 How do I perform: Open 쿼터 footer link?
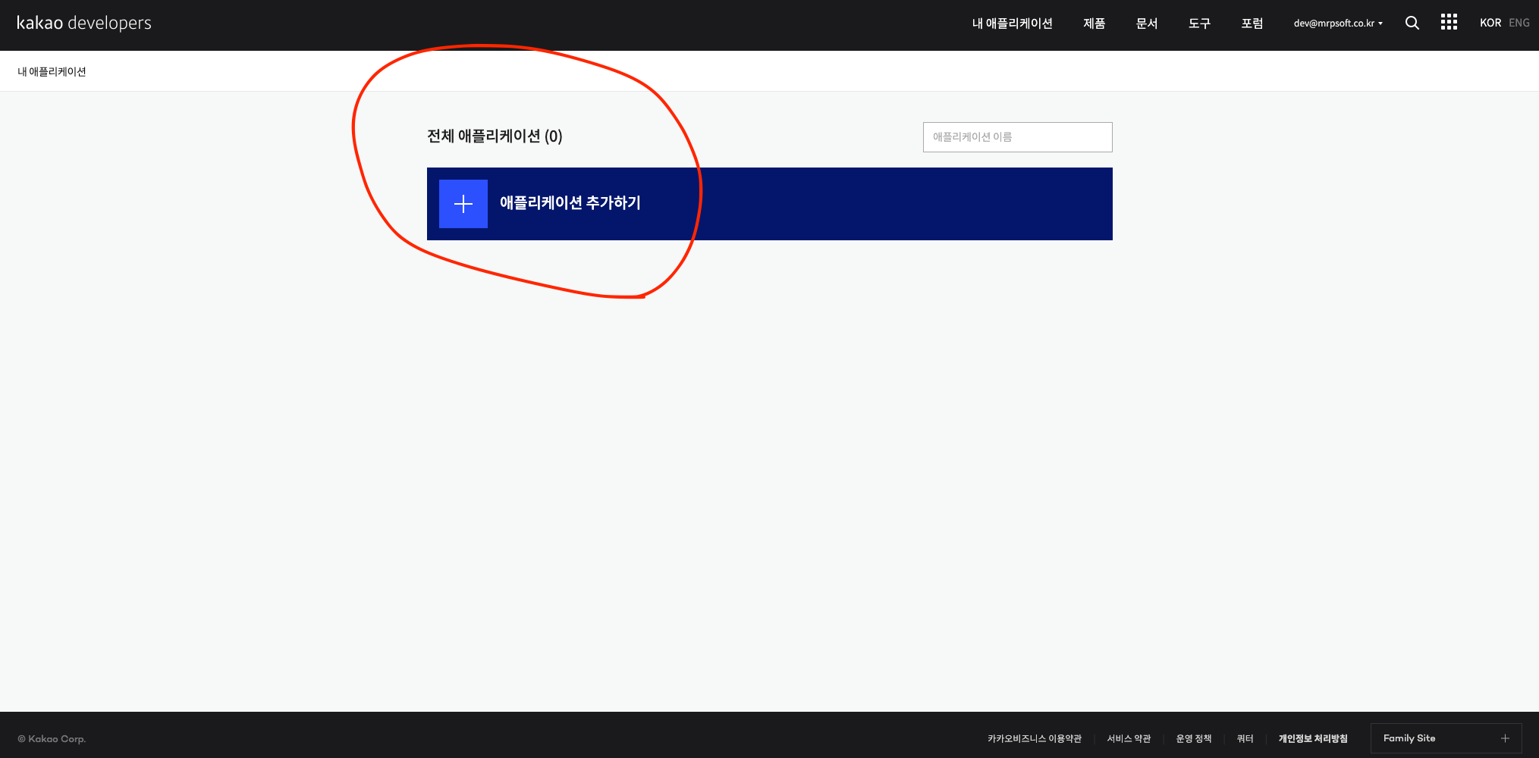click(1245, 738)
